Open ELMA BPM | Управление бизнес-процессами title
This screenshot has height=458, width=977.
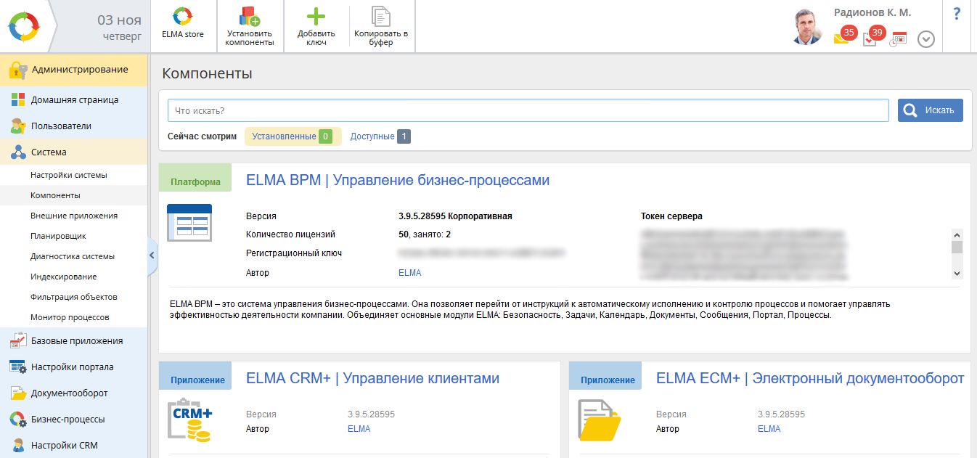pos(398,180)
